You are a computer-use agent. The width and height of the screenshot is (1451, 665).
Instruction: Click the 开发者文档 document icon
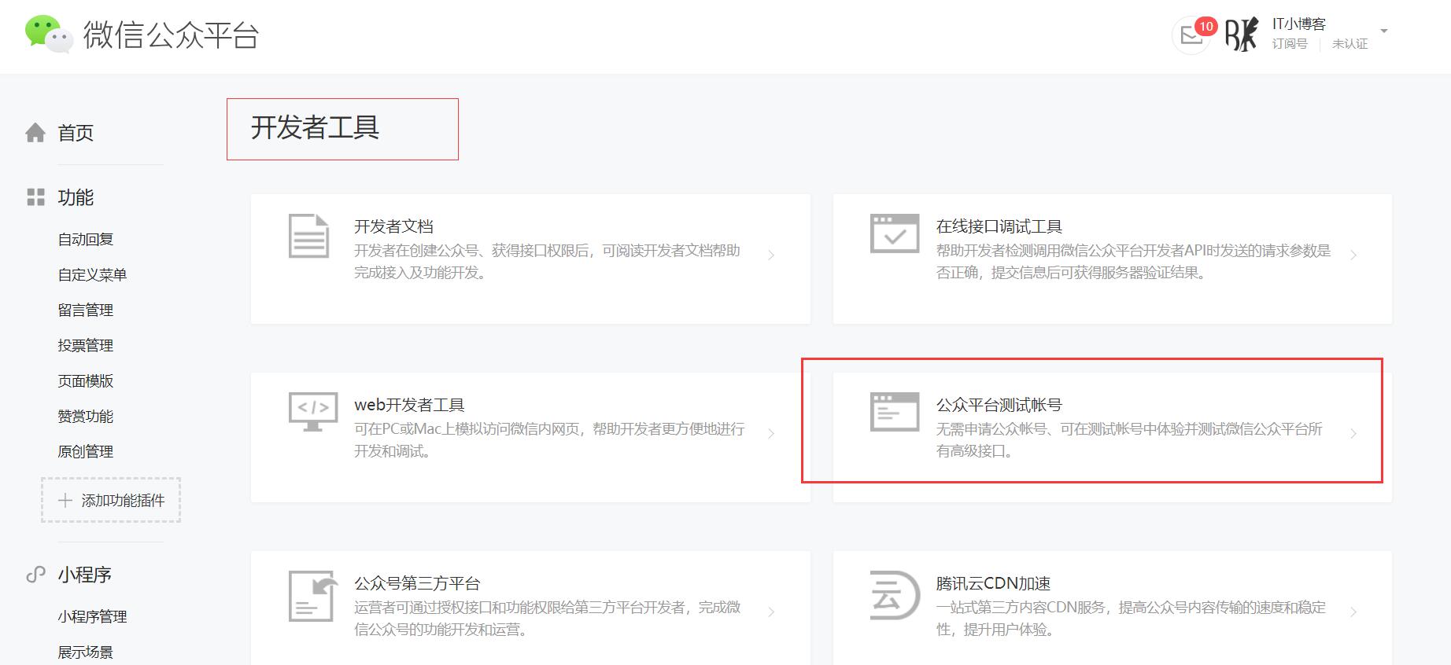(308, 235)
